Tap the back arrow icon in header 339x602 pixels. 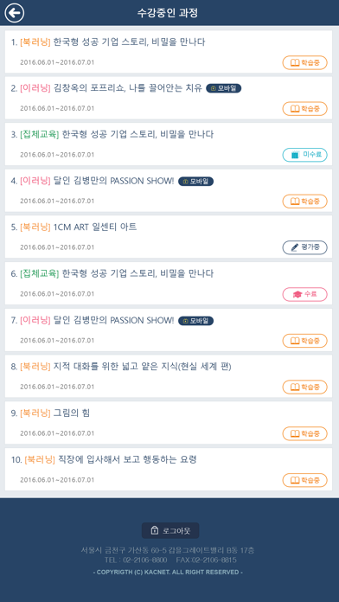pos(15,13)
